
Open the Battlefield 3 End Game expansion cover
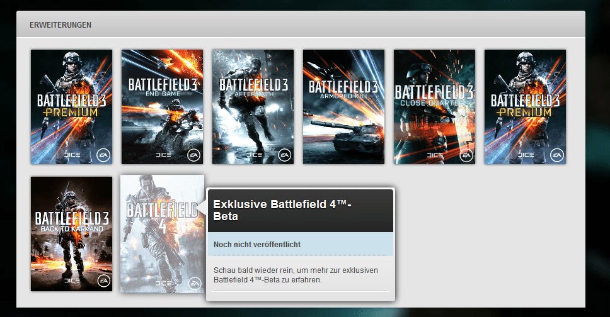point(162,107)
